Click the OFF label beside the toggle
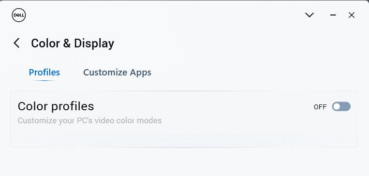Screen dimensions: 369x176 click(x=320, y=107)
